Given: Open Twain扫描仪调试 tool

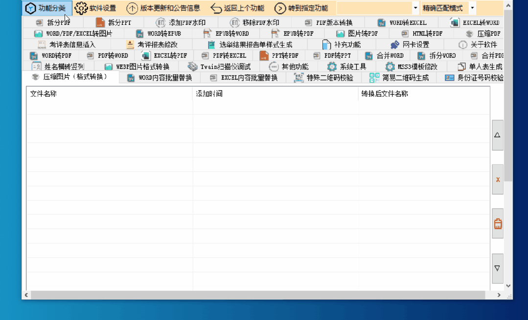Looking at the screenshot, I should click(223, 66).
